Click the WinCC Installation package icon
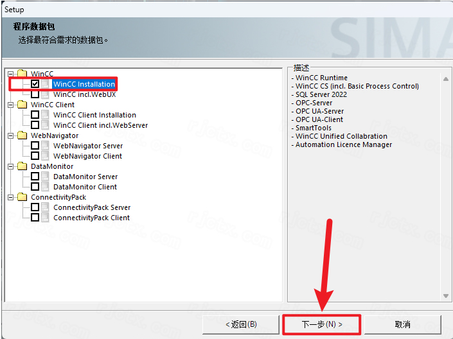Image resolution: width=453 pixels, height=339 pixels. tap(45, 84)
